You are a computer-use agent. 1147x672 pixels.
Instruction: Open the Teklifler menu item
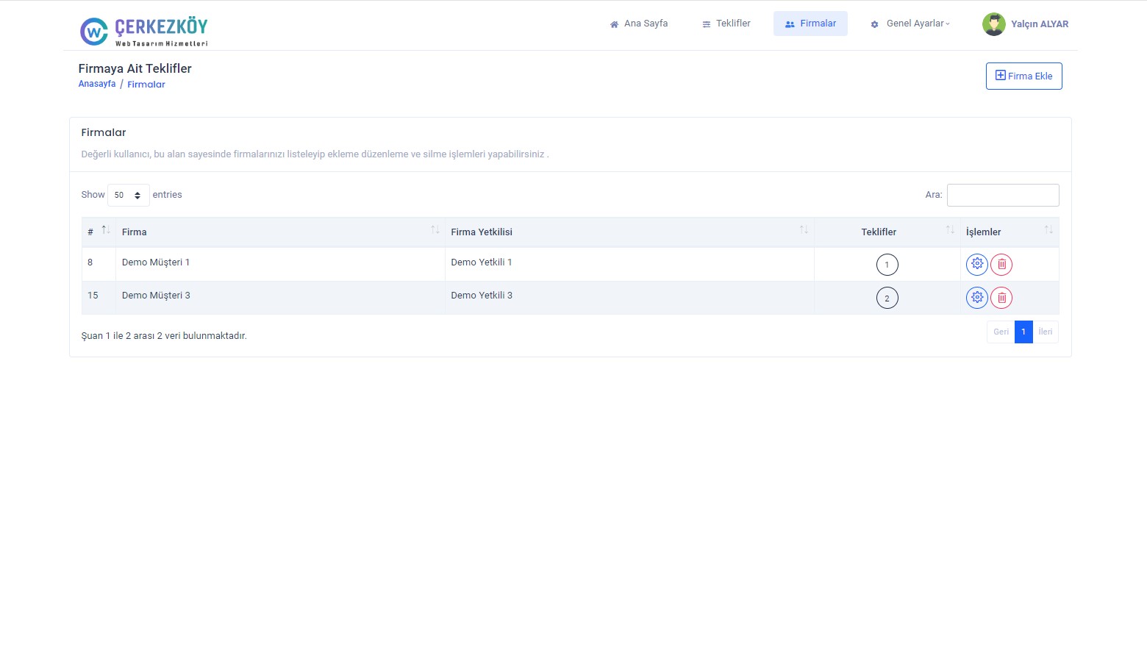tap(726, 24)
